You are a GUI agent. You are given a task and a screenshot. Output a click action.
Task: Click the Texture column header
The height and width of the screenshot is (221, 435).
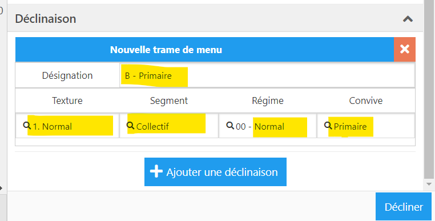tap(67, 101)
